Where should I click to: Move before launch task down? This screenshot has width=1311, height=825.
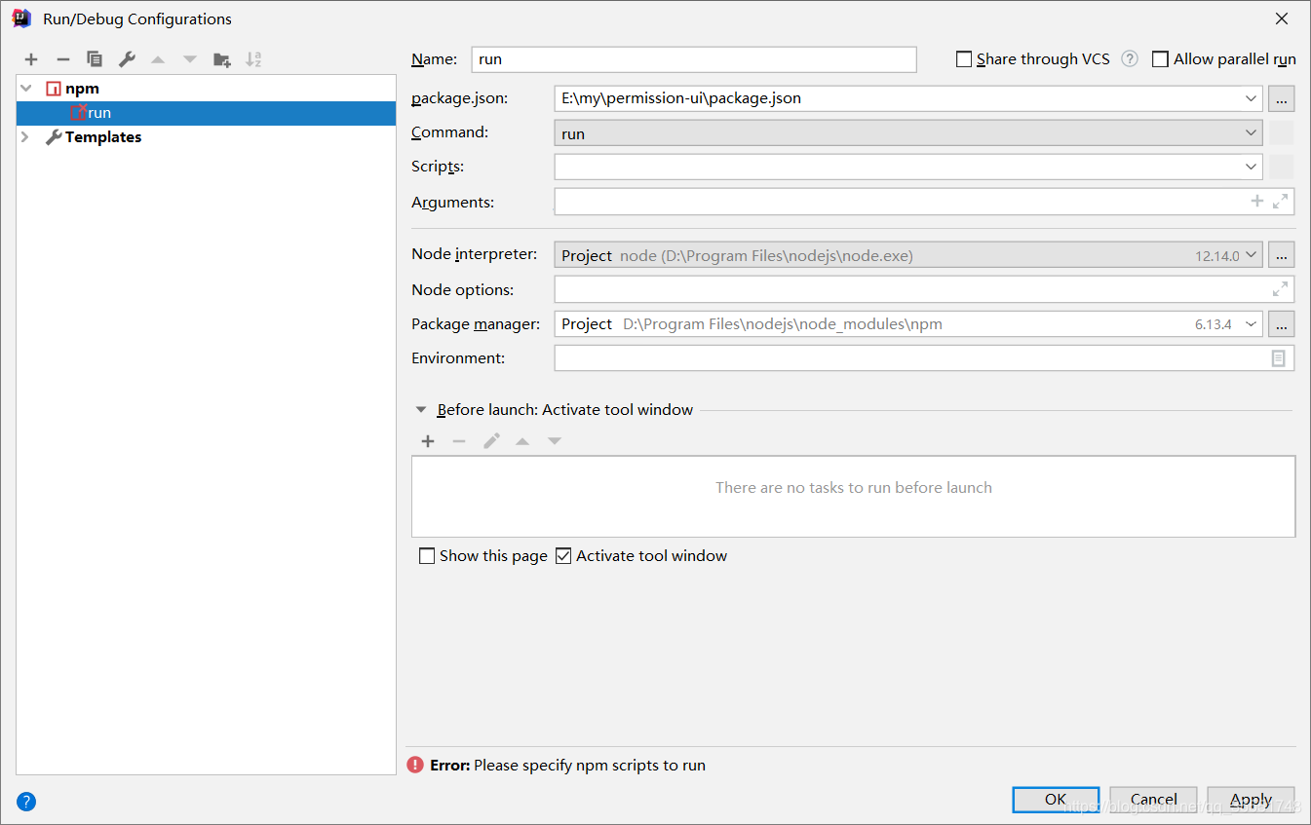point(555,441)
